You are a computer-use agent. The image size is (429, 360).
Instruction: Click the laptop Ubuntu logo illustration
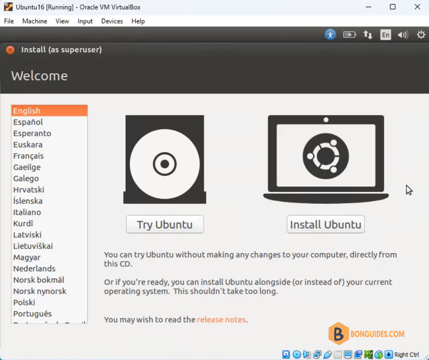pyautogui.click(x=326, y=159)
